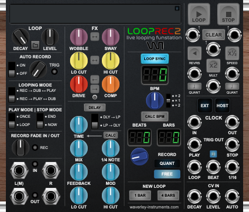Click the L(M) input jack

click(x=19, y=170)
